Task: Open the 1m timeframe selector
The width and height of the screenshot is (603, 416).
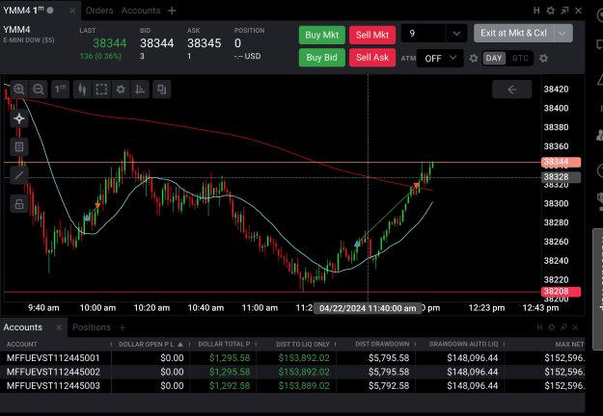Action: (60, 90)
